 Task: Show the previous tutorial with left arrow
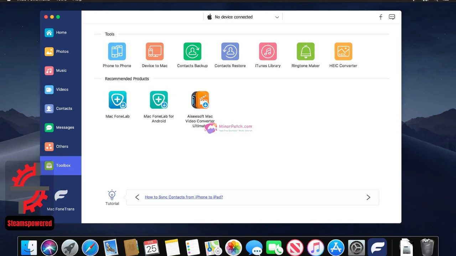[137, 197]
